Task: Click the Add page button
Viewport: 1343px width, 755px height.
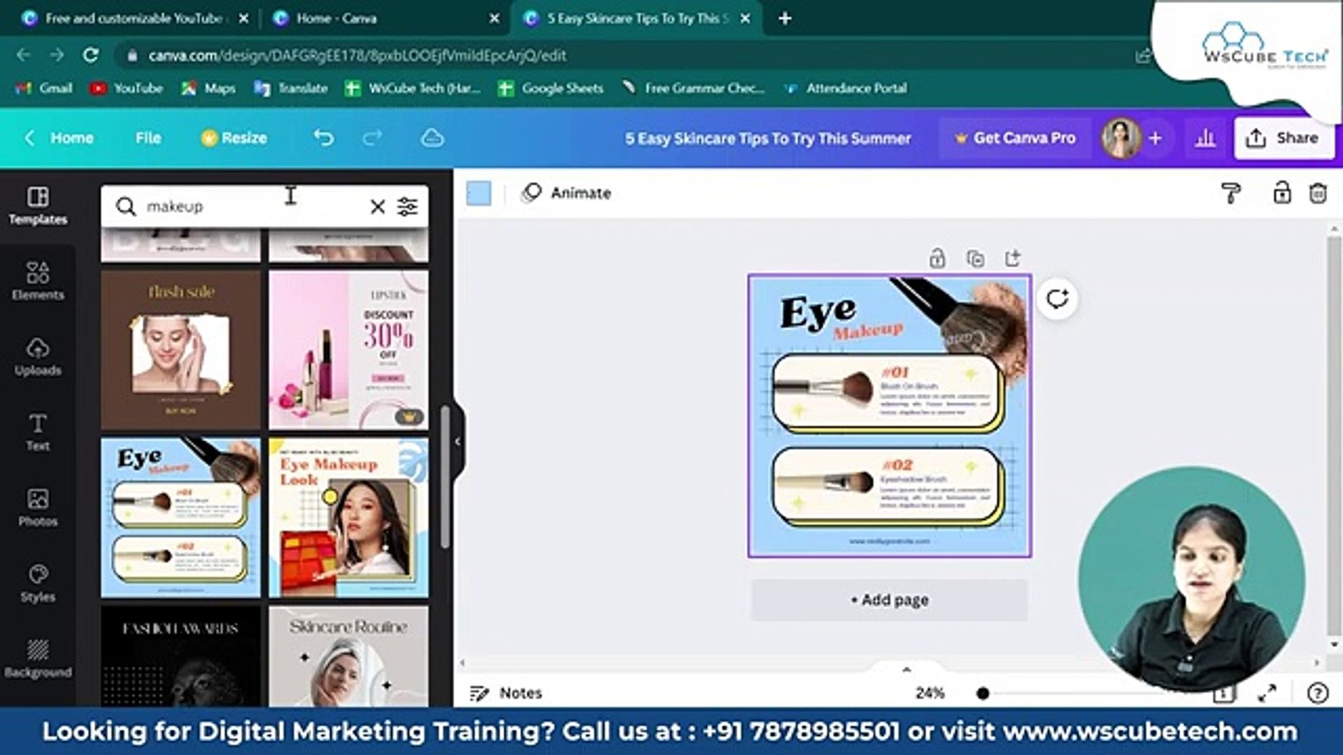Action: [x=889, y=600]
